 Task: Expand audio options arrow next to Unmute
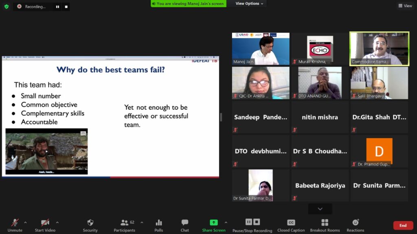point(25,223)
